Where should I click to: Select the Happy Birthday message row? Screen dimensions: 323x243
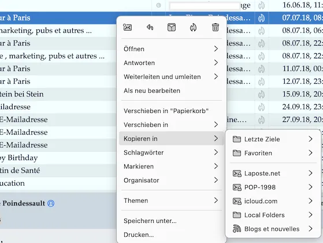[58, 158]
